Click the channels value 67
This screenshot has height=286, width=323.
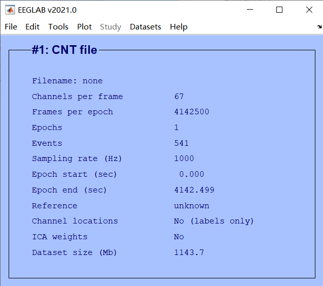tap(179, 97)
